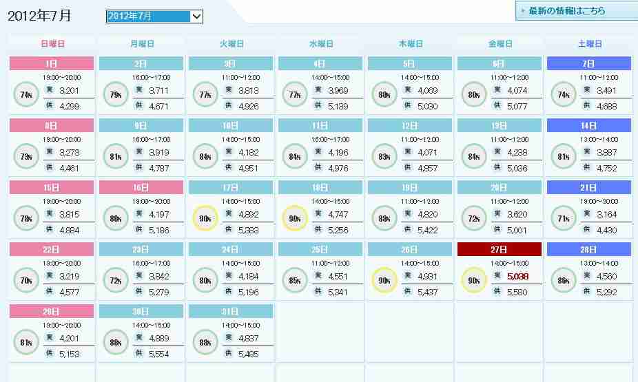The width and height of the screenshot is (638, 382).
Task: Click the 70% usage circle on 22日
Action: 26,280
